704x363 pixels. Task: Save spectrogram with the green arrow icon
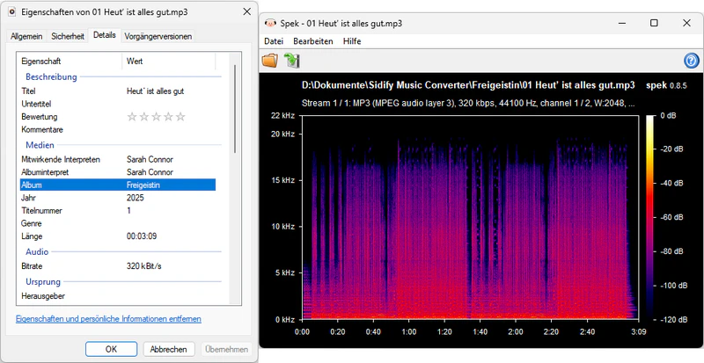(x=292, y=61)
